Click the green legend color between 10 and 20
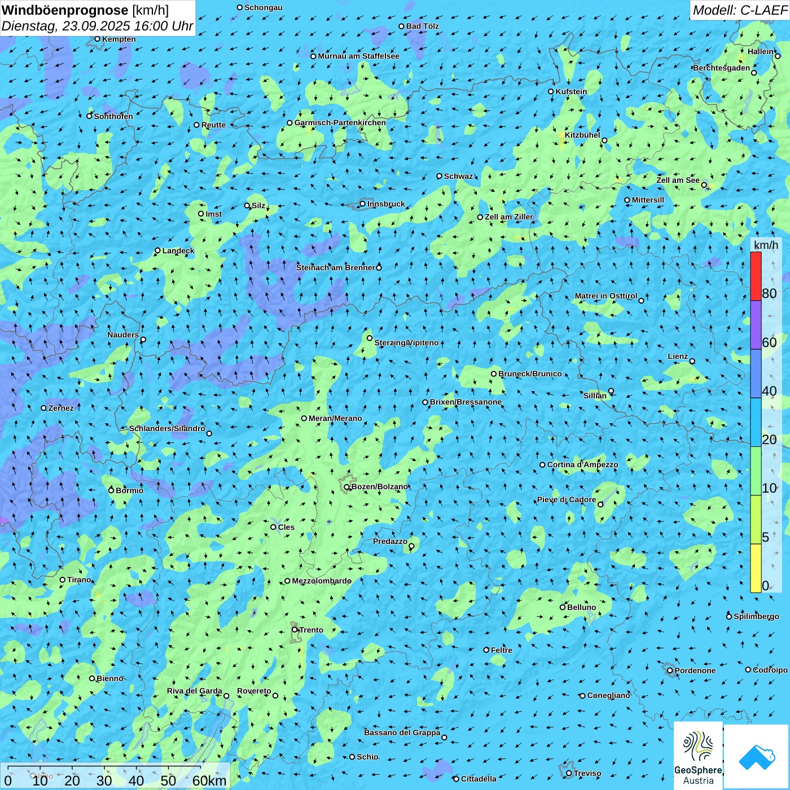 (x=756, y=471)
